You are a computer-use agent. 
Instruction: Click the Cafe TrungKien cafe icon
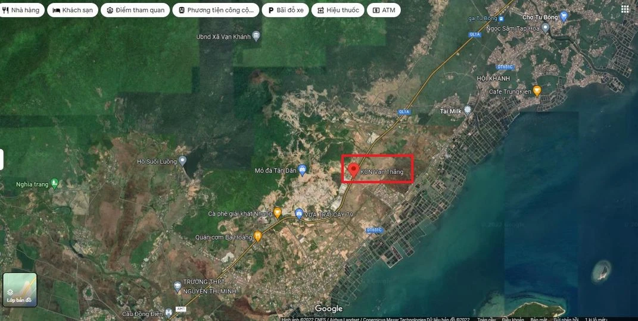point(537,91)
